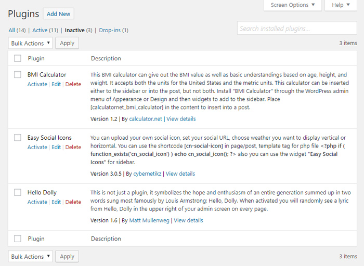Click the [calculatornet_bmi_calculator] shortcode text

[127, 108]
